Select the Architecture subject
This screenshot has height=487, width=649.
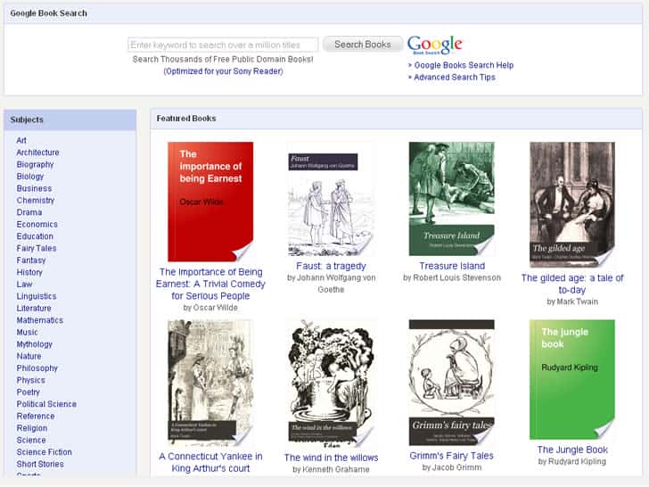(37, 153)
